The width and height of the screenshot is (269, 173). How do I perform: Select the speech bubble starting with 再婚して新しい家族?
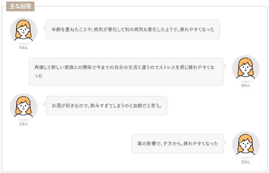(x=126, y=71)
